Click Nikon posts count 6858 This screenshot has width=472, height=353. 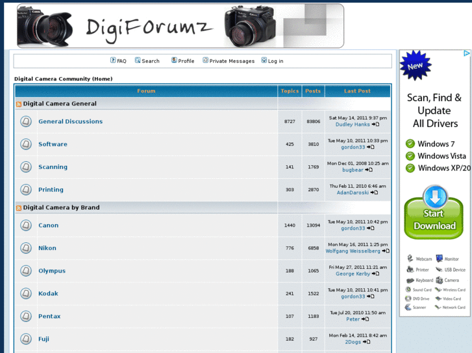(314, 248)
